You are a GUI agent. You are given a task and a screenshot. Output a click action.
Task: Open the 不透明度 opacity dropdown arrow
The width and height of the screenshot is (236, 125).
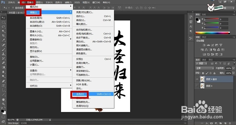pos(233,68)
